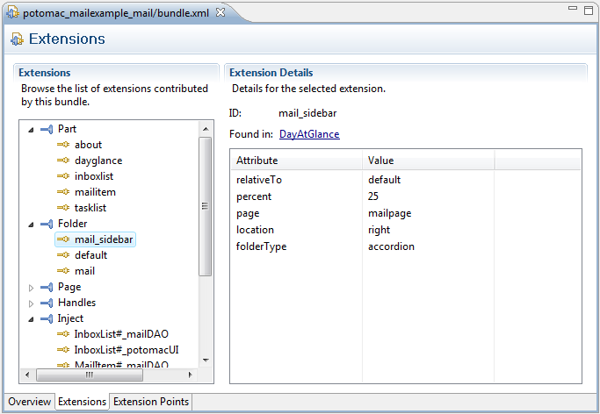Click the icon beside mailitem extension
600x414 pixels.
tap(63, 192)
